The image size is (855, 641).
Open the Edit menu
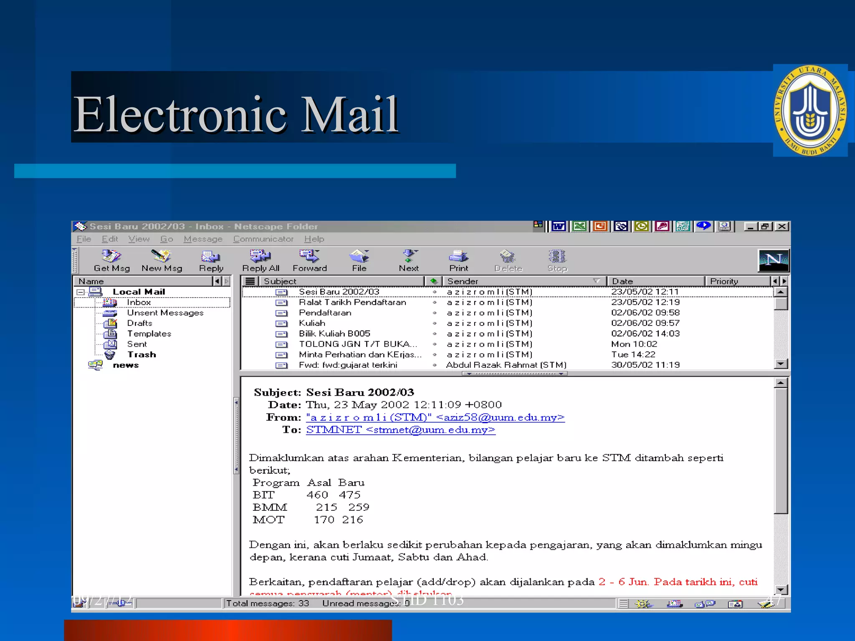(x=110, y=239)
